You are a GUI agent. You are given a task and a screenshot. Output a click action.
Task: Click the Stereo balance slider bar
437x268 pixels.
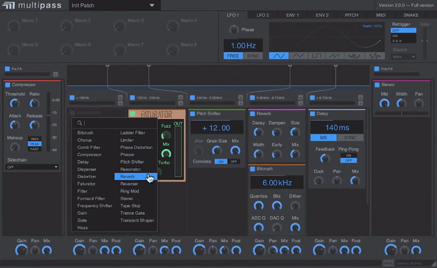[401, 113]
